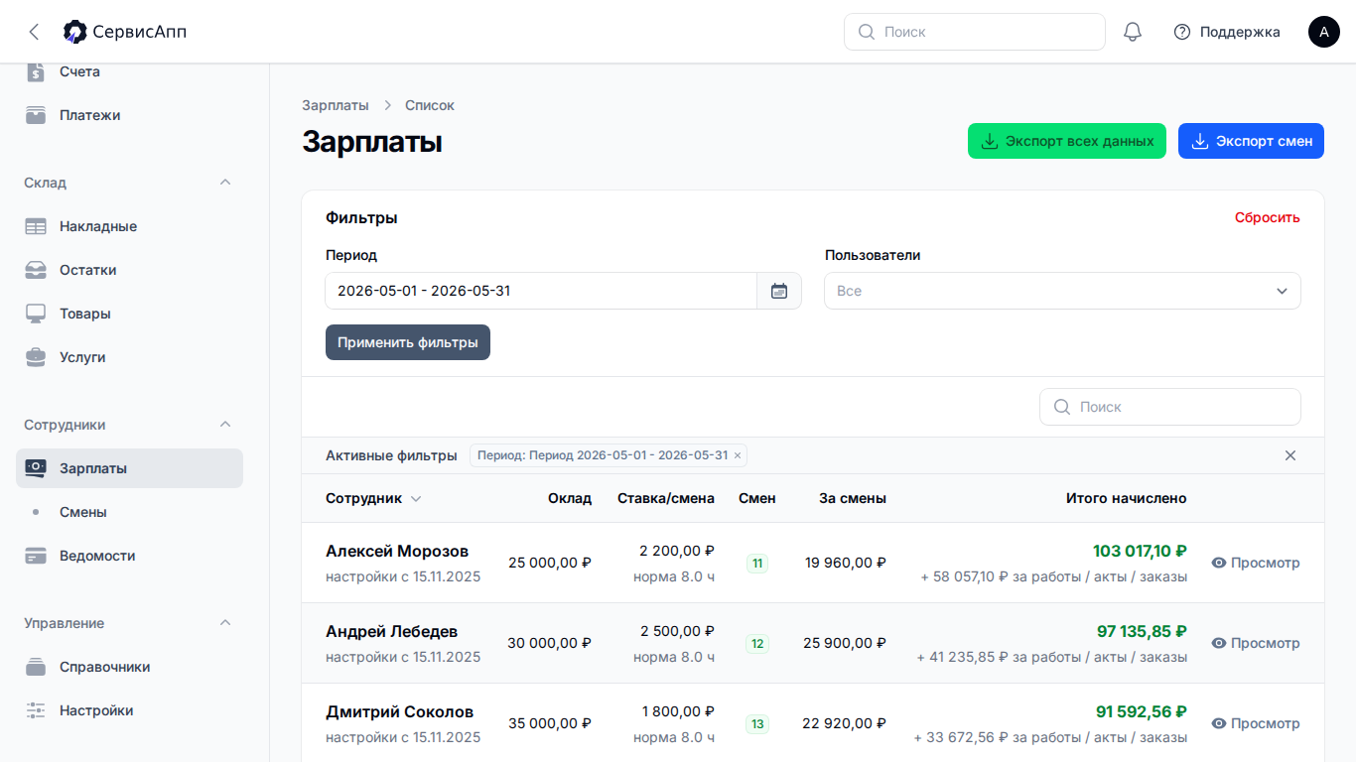Click the eye icon for Алексей Морозов
The image size is (1356, 762).
1219,563
